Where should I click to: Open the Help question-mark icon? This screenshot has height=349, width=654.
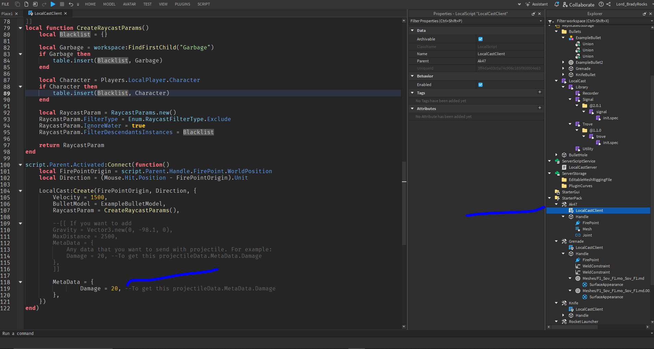click(601, 4)
